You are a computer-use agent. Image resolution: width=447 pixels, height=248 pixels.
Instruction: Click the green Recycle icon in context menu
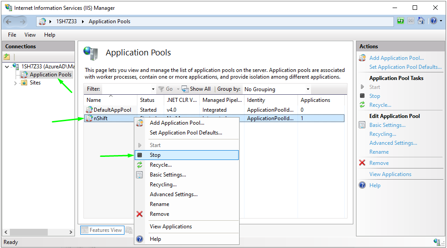pyautogui.click(x=140, y=165)
